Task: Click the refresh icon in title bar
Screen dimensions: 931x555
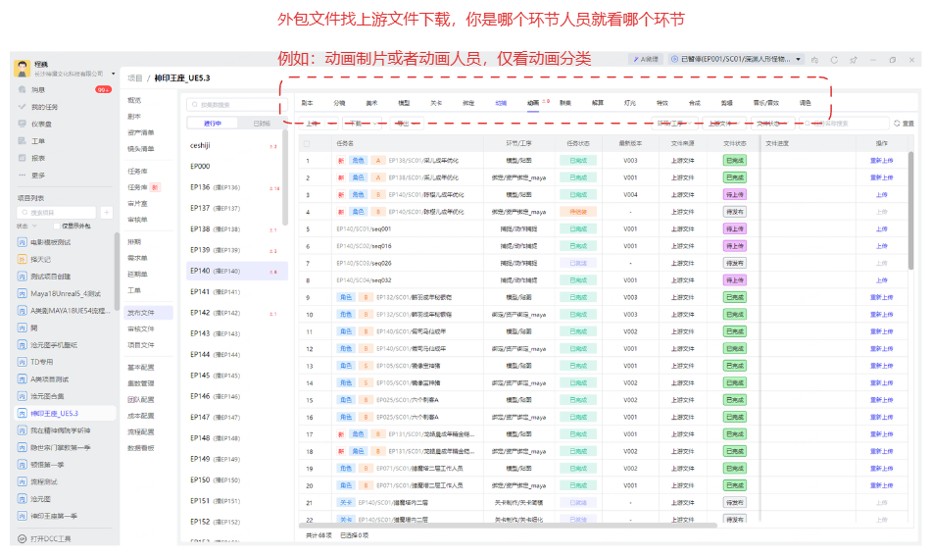Action: [x=832, y=60]
